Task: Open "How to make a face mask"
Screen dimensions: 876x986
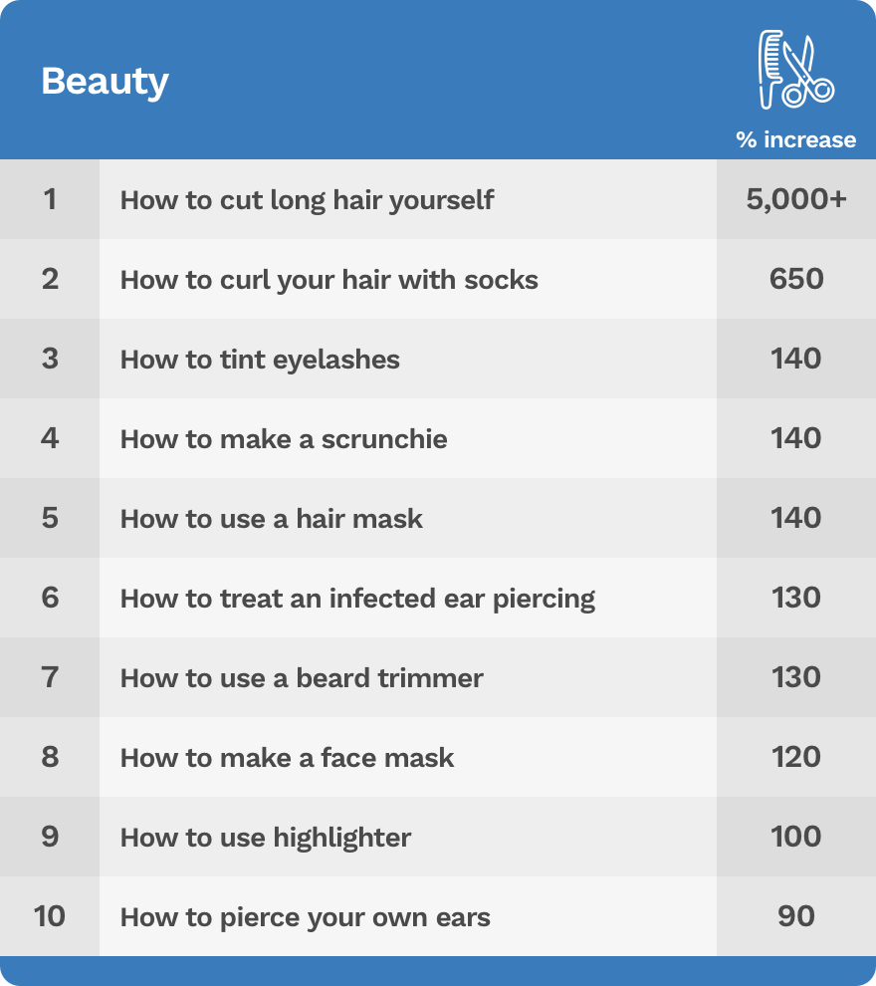Action: 287,757
